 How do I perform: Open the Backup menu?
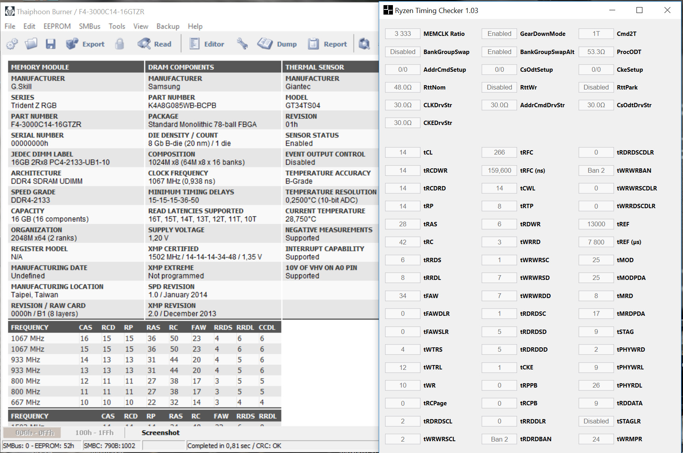pyautogui.click(x=168, y=26)
